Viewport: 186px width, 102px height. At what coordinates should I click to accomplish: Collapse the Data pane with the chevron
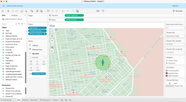tap(25, 15)
